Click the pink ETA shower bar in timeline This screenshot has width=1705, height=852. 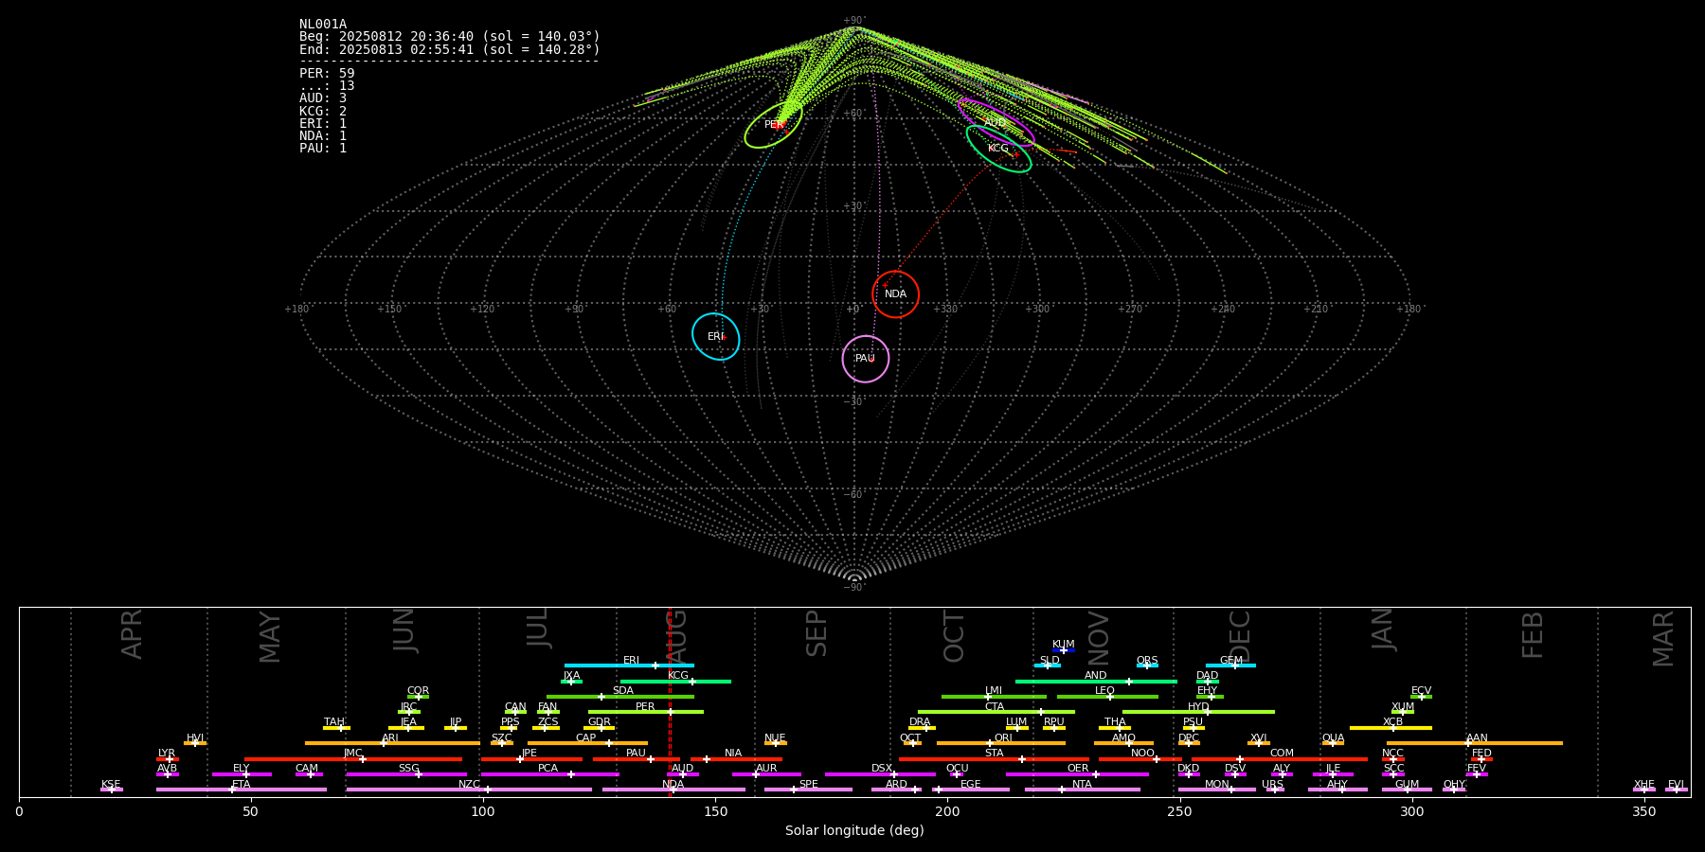pos(242,790)
